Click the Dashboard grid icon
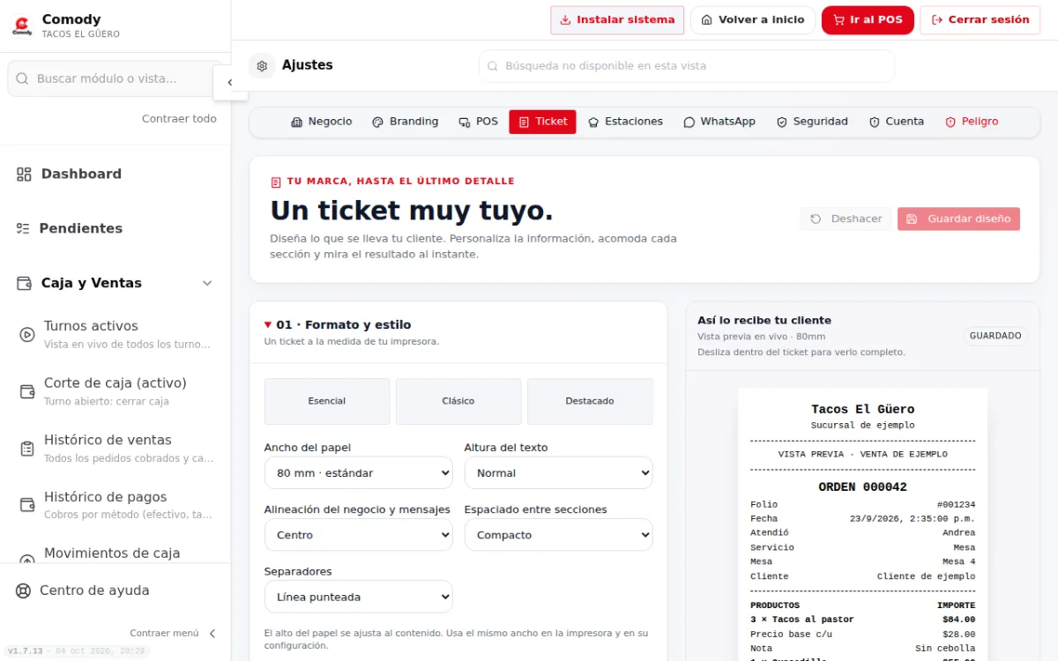 click(x=24, y=175)
